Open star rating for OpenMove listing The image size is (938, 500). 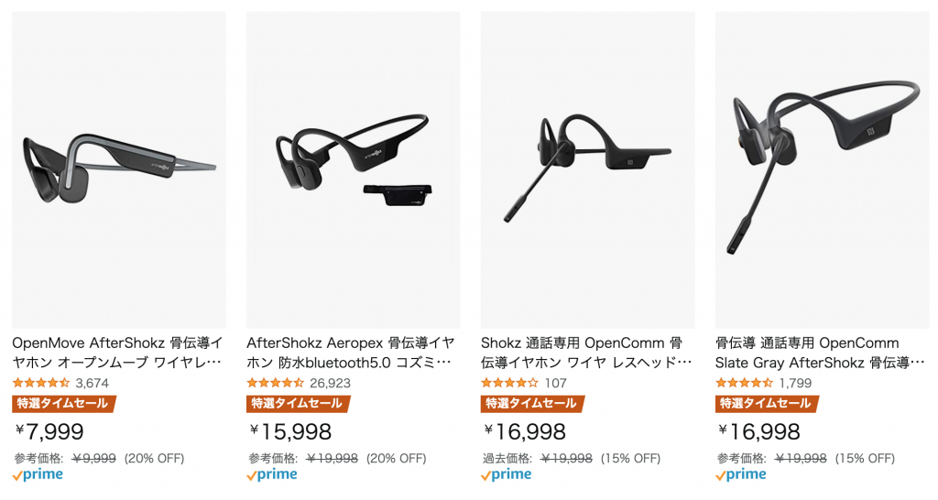40,383
